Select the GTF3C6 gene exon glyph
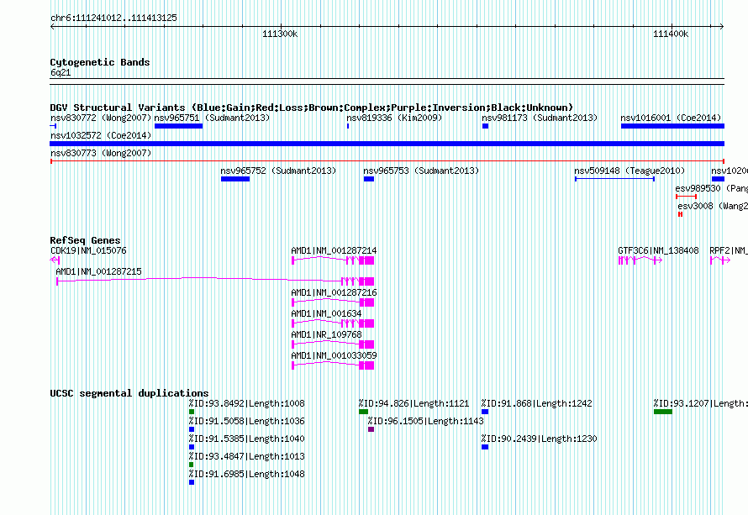The width and height of the screenshot is (748, 515). [x=640, y=260]
